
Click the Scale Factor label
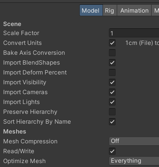(x=21, y=33)
